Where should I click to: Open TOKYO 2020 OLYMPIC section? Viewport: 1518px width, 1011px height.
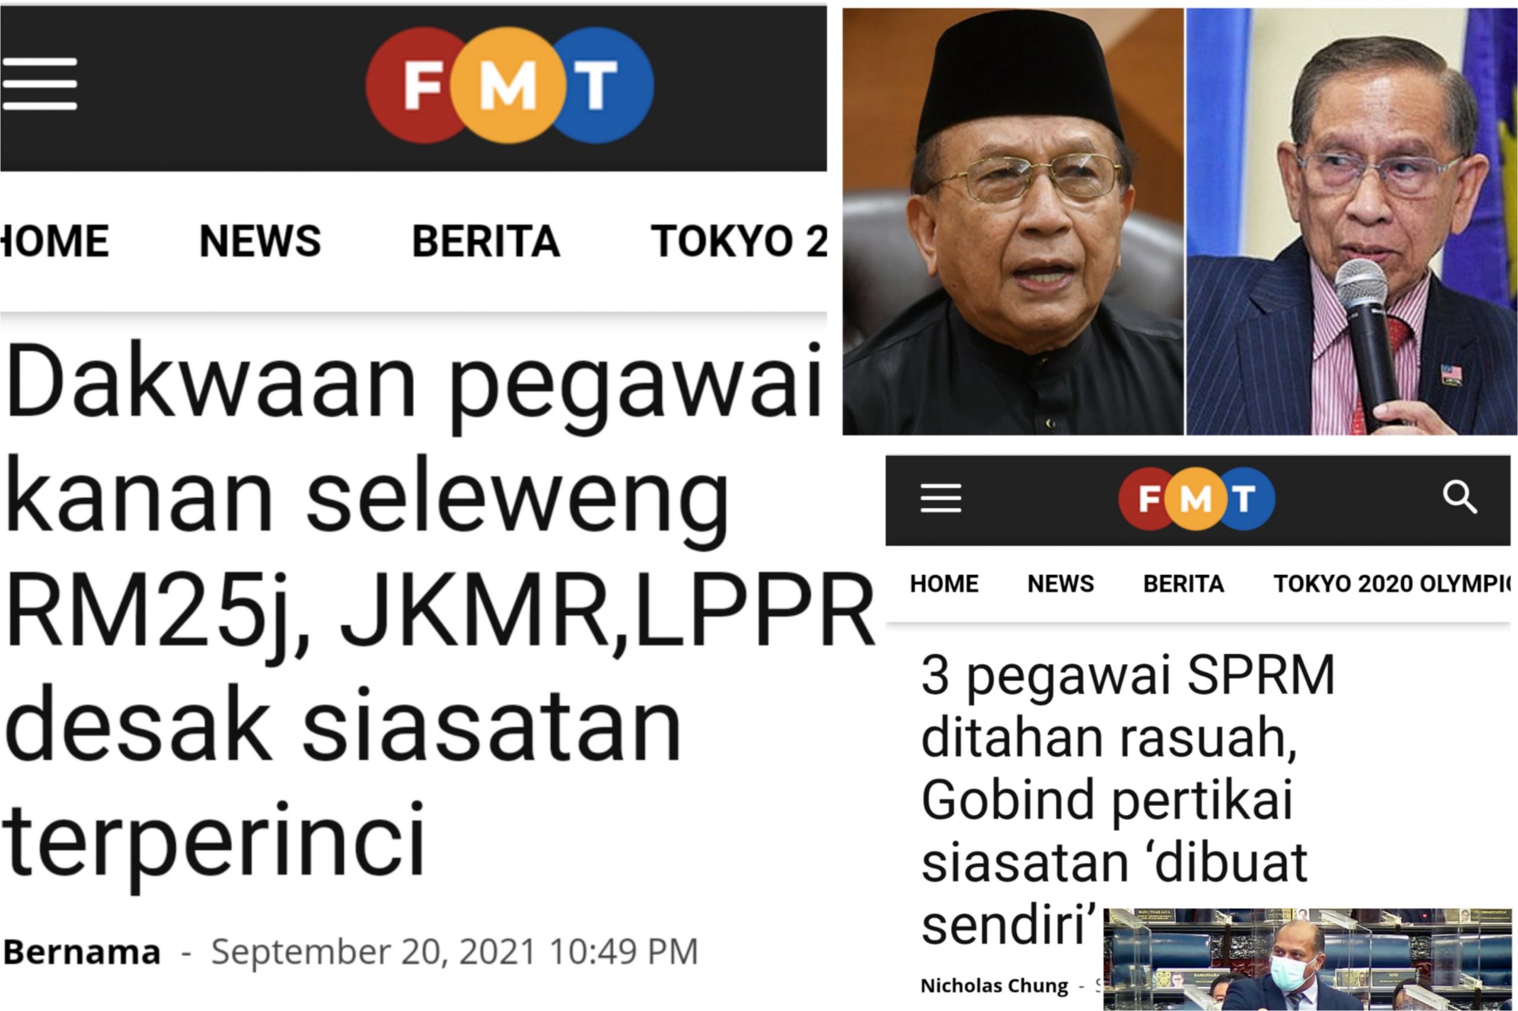click(1392, 584)
